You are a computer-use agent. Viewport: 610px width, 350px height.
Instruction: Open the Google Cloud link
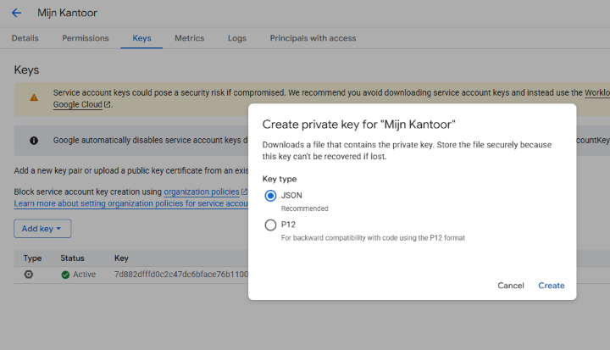click(x=77, y=104)
